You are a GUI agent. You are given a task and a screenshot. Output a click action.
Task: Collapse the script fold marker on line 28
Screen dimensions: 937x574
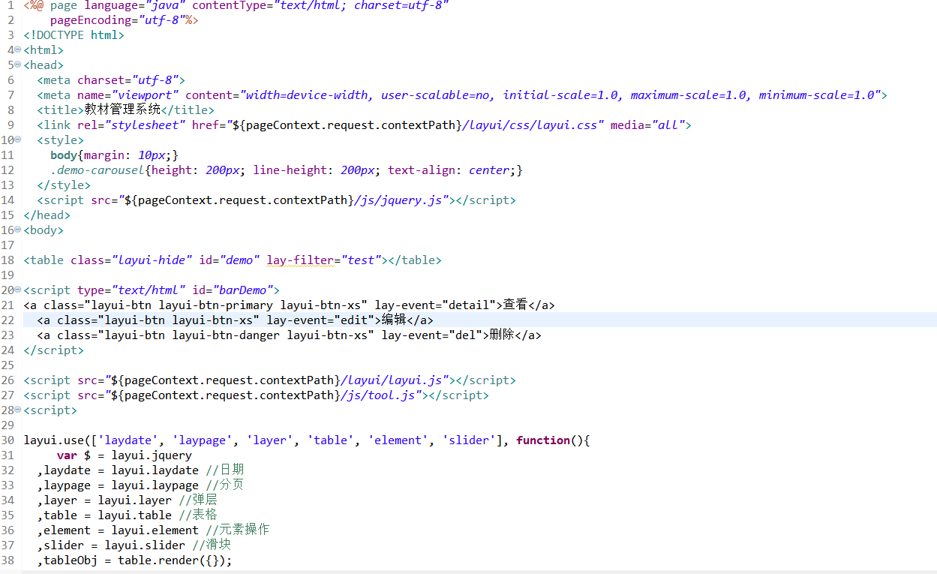pos(17,410)
